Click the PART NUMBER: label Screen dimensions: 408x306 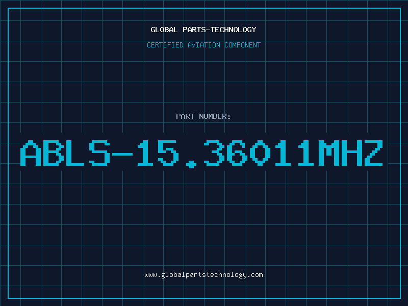[203, 116]
